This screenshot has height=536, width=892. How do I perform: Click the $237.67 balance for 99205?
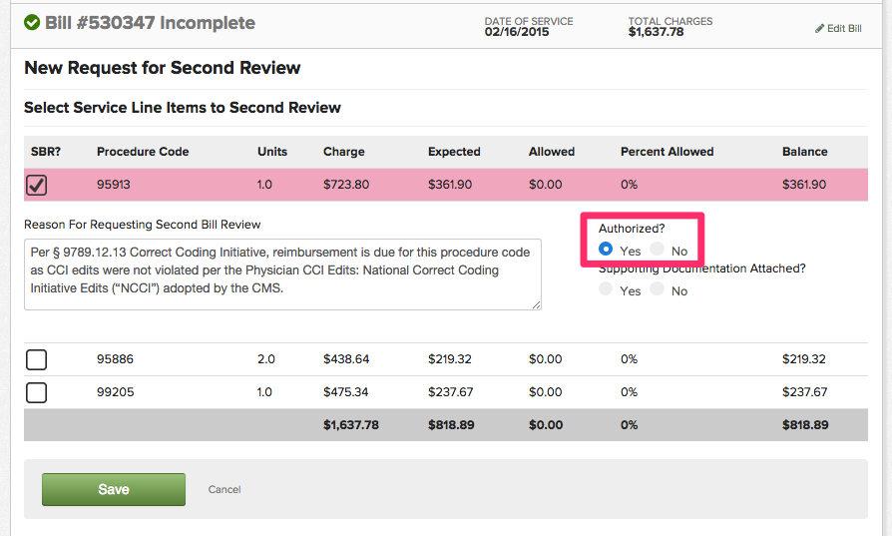click(x=805, y=392)
